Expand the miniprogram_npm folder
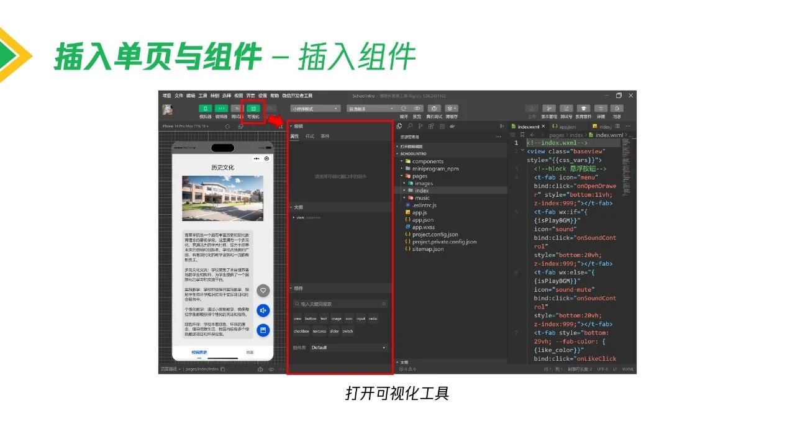Screen dimensions: 795x447 tap(435, 168)
